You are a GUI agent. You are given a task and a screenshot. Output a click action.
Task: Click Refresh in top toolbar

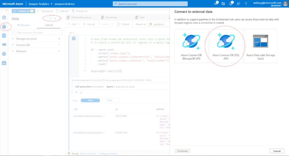62,11
